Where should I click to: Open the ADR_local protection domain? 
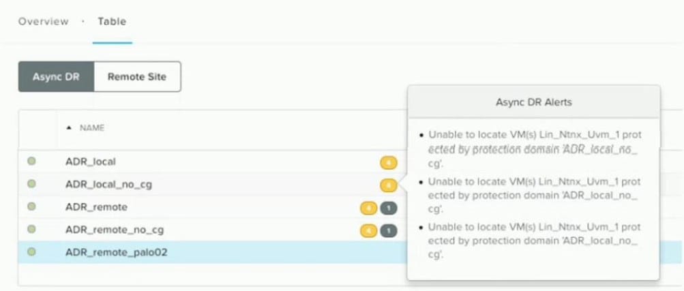coord(91,162)
